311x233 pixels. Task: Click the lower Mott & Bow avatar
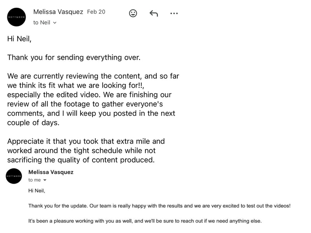tap(14, 176)
